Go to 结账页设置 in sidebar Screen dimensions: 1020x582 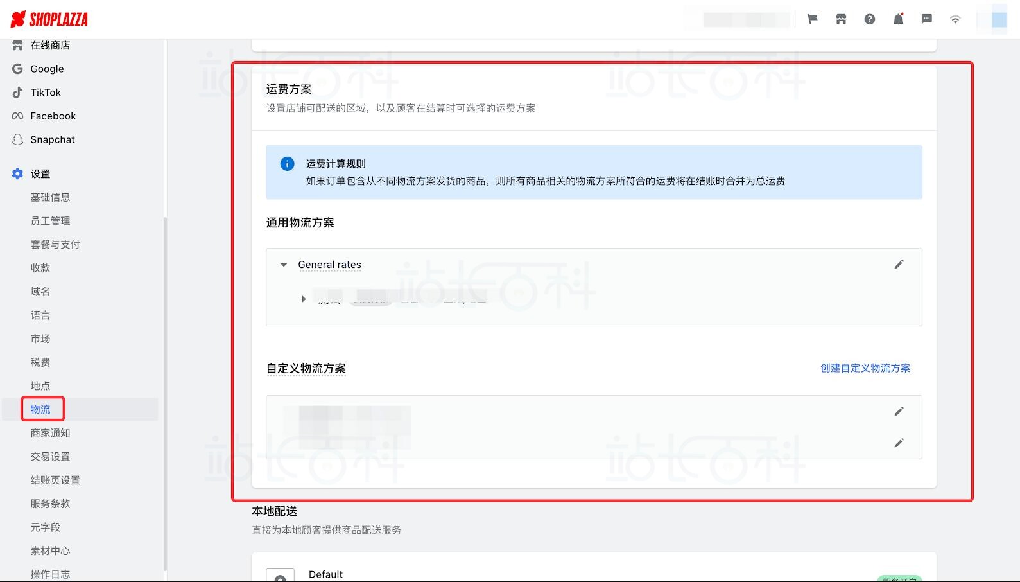(x=55, y=480)
